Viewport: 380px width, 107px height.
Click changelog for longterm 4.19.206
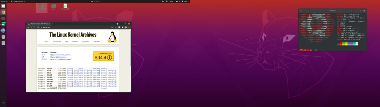(x=112, y=80)
